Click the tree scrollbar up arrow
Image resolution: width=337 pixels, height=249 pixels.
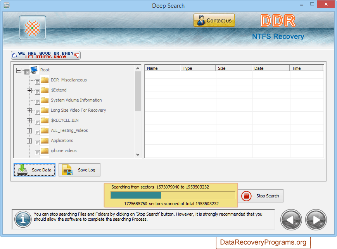tap(138, 68)
